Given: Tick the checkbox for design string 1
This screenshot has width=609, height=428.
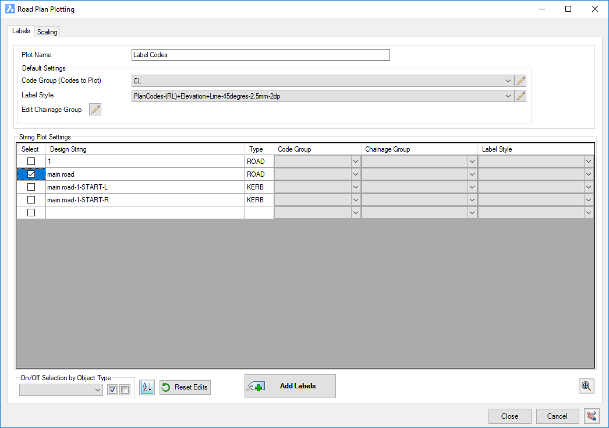Looking at the screenshot, I should 31,162.
